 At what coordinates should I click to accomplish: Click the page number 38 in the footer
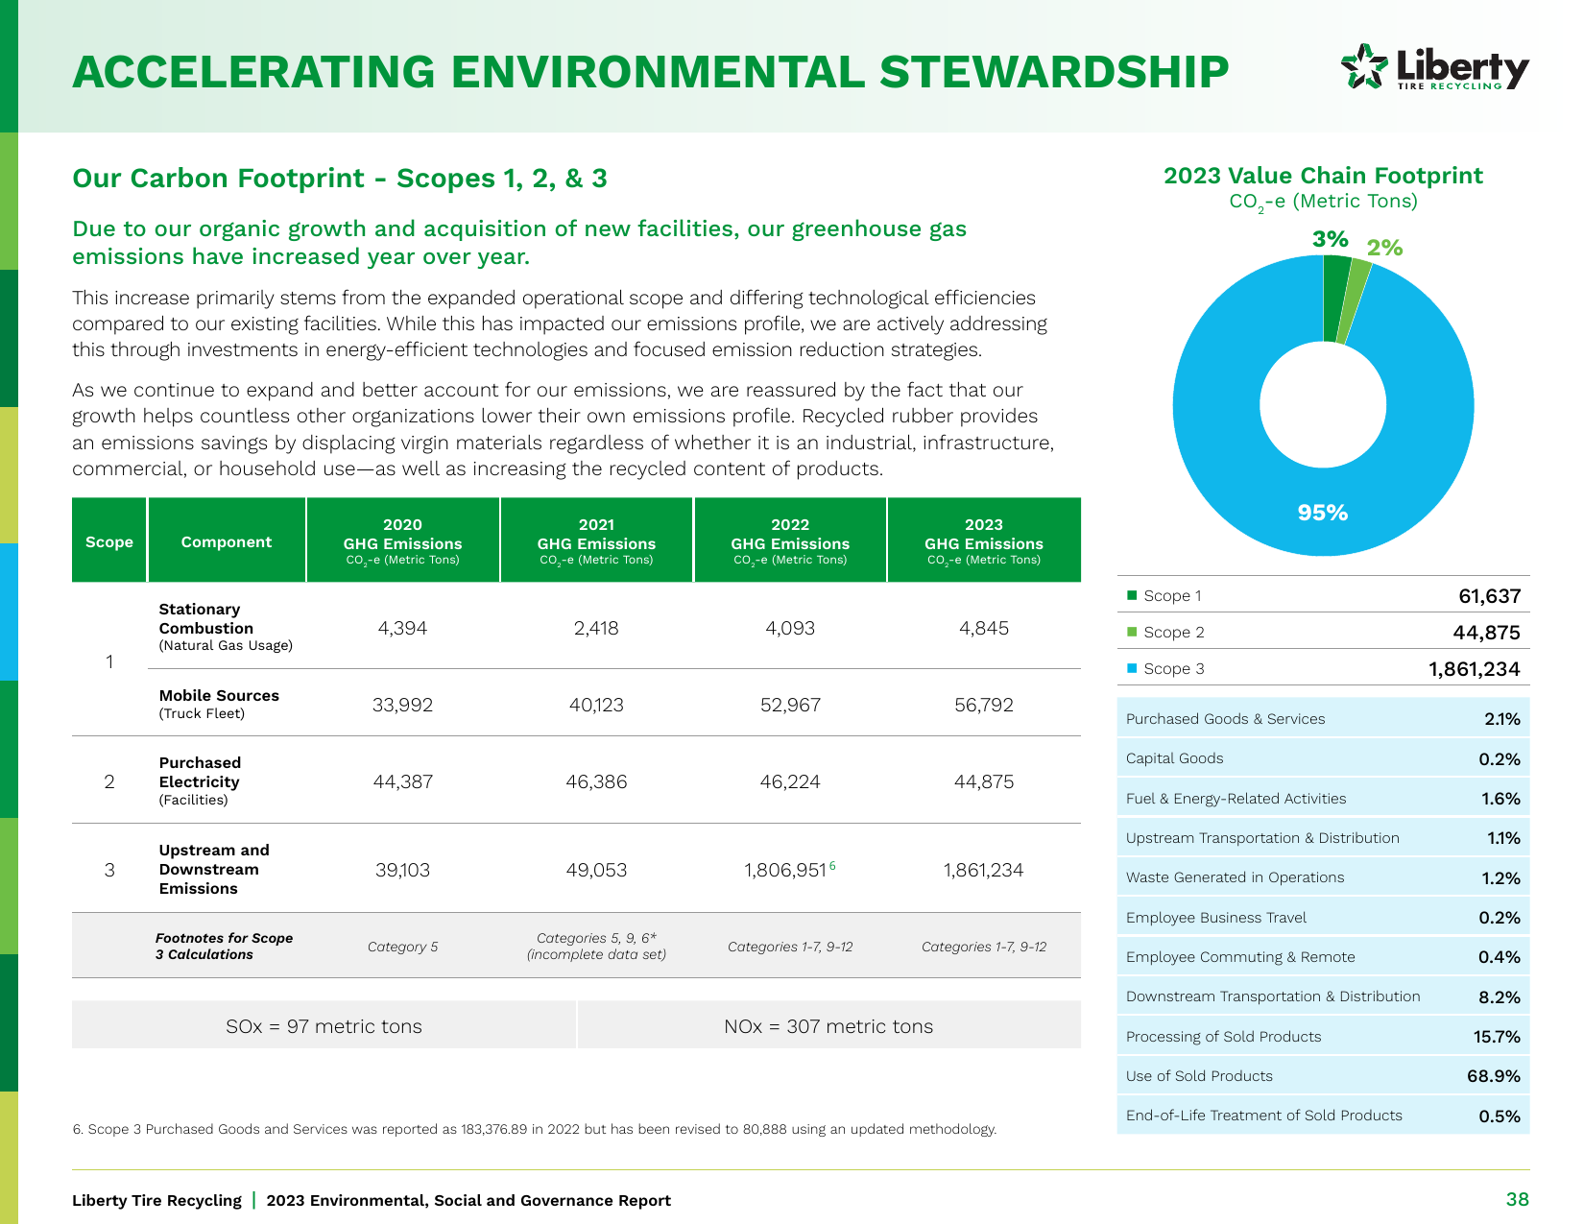pyautogui.click(x=1518, y=1199)
